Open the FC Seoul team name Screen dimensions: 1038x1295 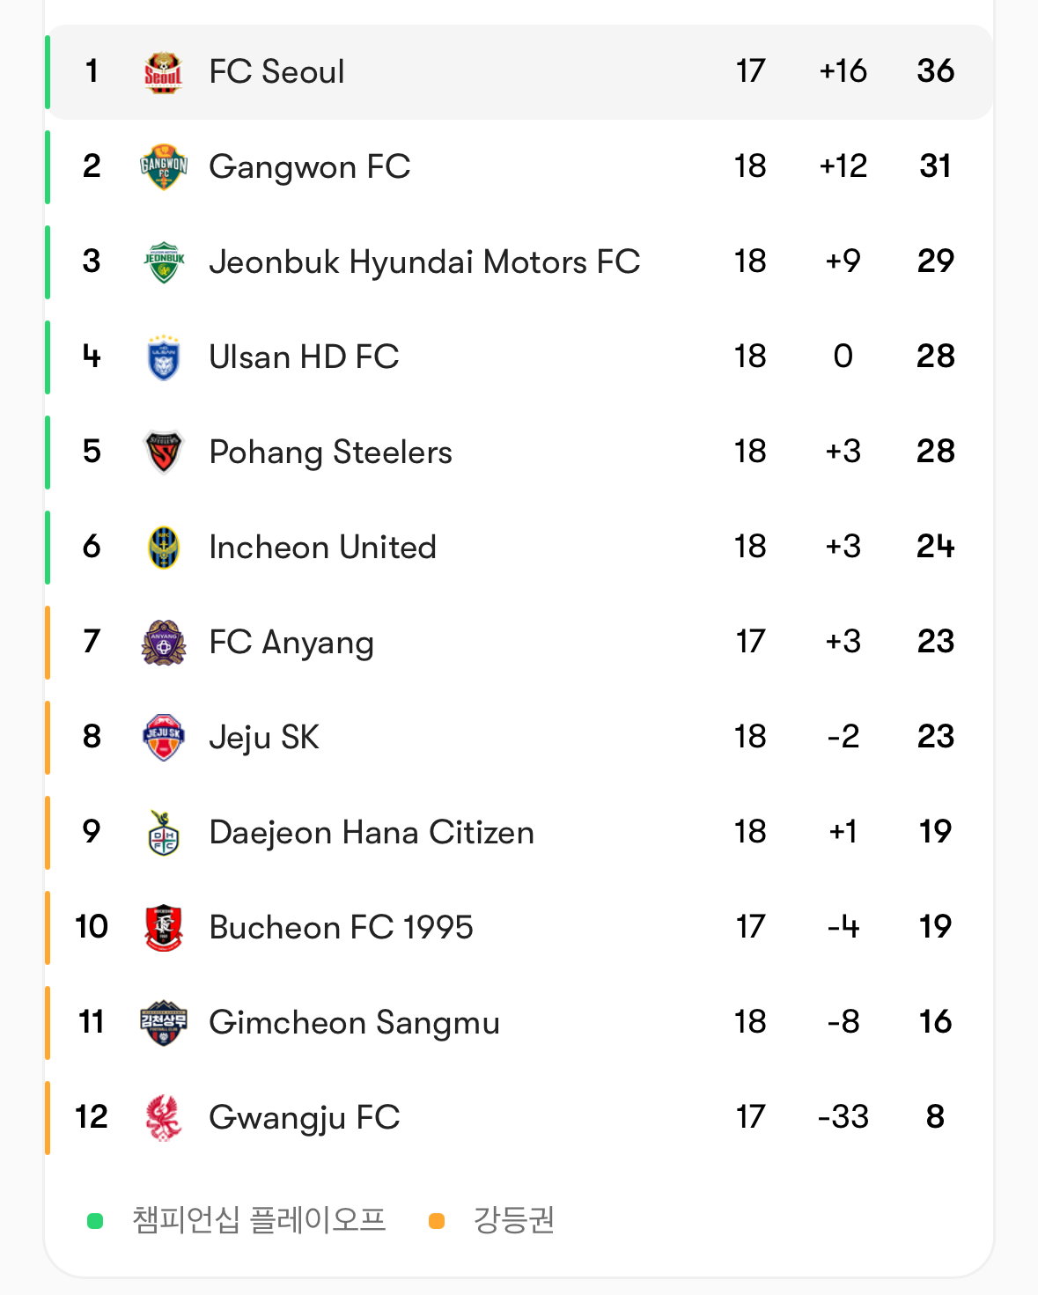pos(276,72)
